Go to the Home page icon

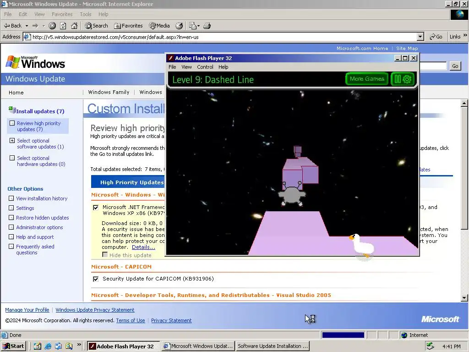(74, 26)
